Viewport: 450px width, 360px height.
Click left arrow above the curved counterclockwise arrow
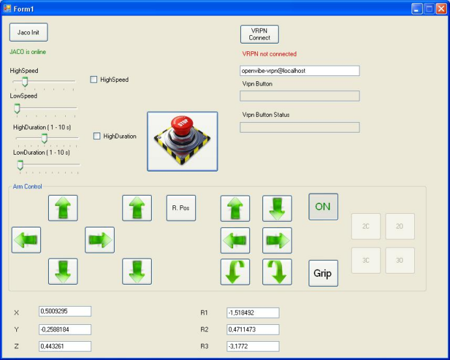235,240
